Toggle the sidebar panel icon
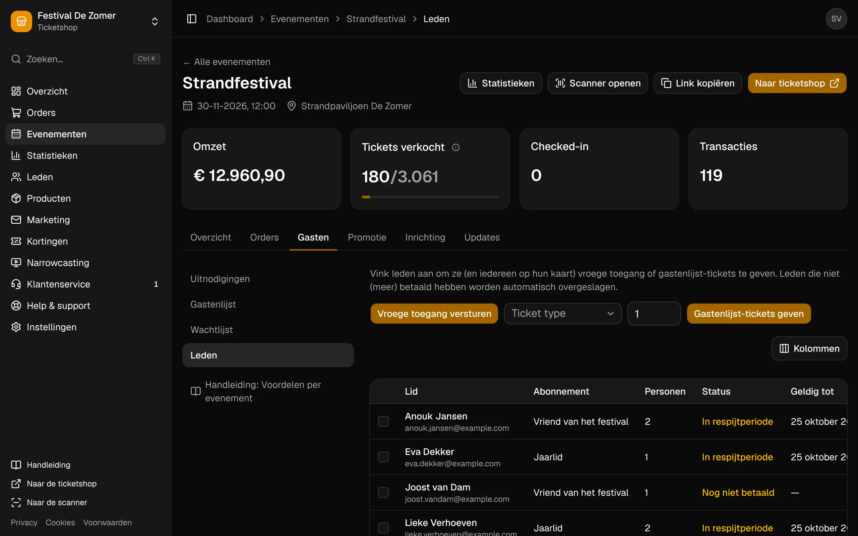This screenshot has height=536, width=858. tap(191, 19)
